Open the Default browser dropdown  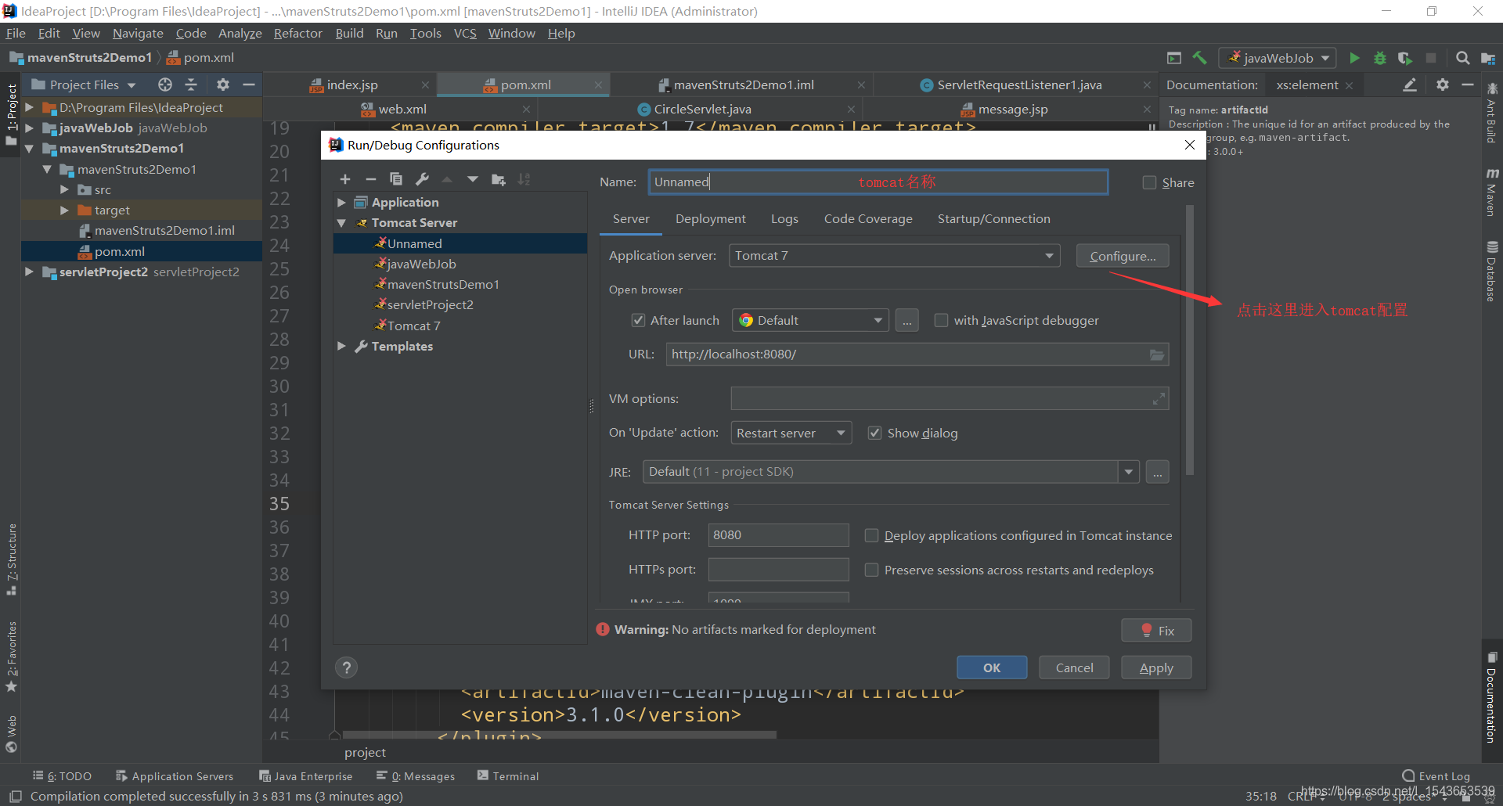pos(810,320)
